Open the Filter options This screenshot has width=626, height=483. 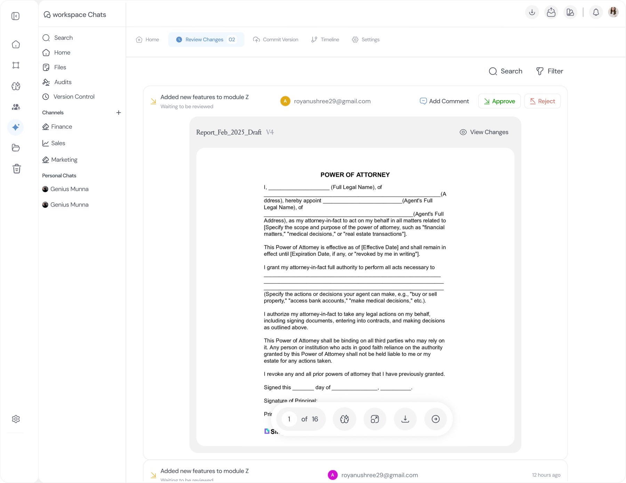[x=549, y=71]
